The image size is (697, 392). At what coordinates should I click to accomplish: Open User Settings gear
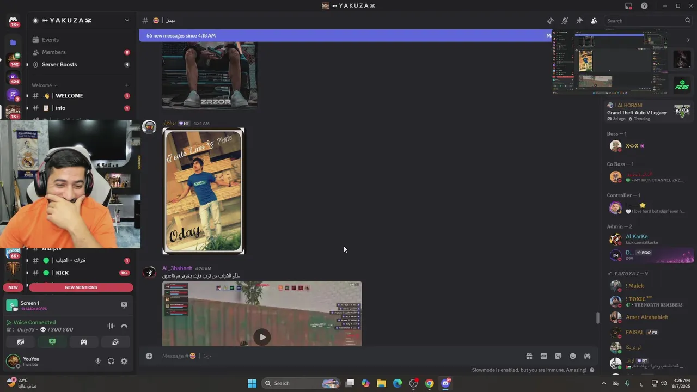coord(124,362)
